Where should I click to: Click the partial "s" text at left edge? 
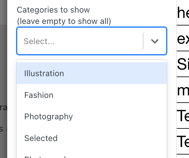coord(2,129)
